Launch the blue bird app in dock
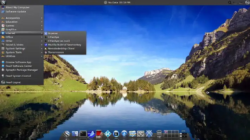 [91, 133]
